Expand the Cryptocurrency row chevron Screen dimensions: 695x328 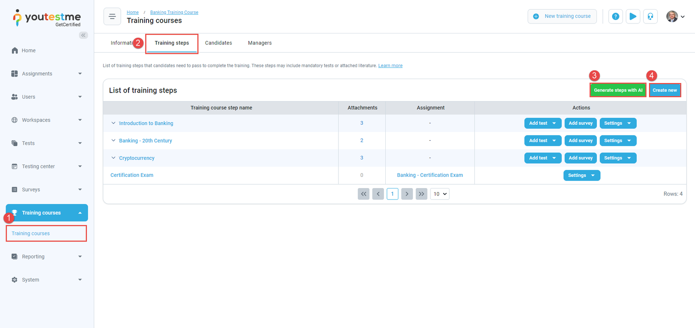pyautogui.click(x=113, y=158)
